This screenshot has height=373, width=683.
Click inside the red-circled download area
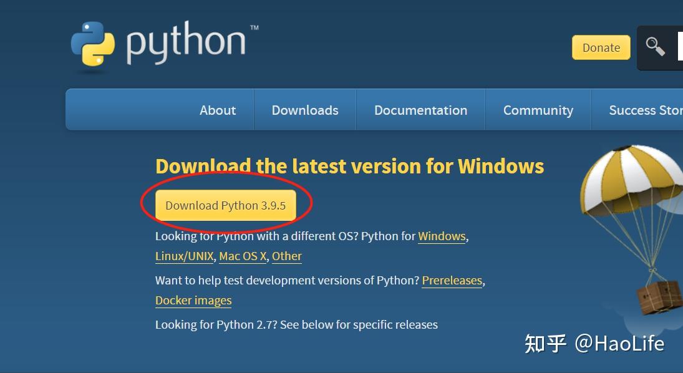click(x=226, y=205)
